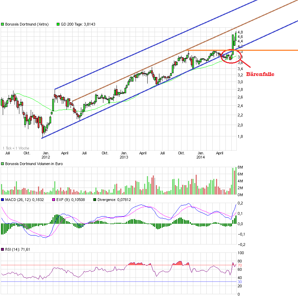
Task: Click the '0M' volume axis label
Action: coord(240,195)
